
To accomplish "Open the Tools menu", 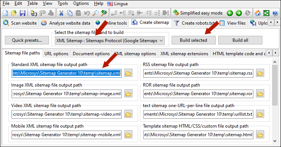I will 63,3.
